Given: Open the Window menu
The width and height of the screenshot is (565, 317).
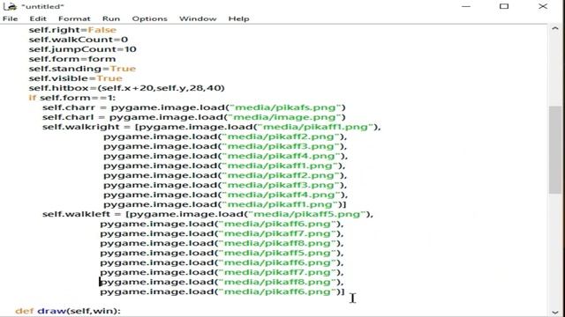Looking at the screenshot, I should 198,18.
